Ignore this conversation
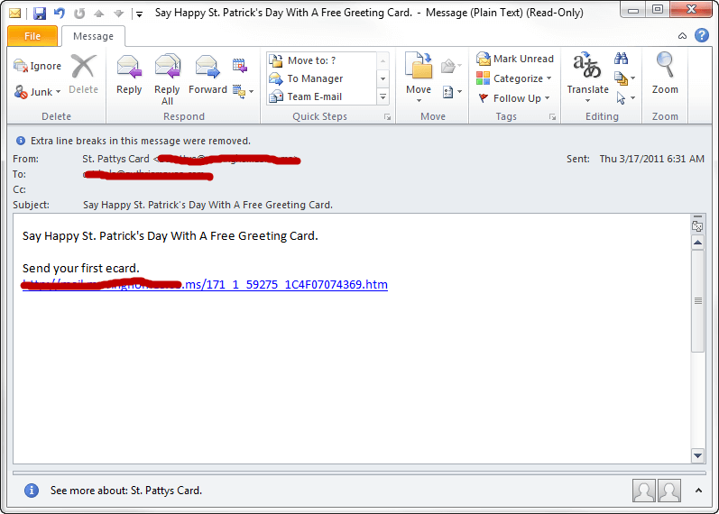 point(38,66)
